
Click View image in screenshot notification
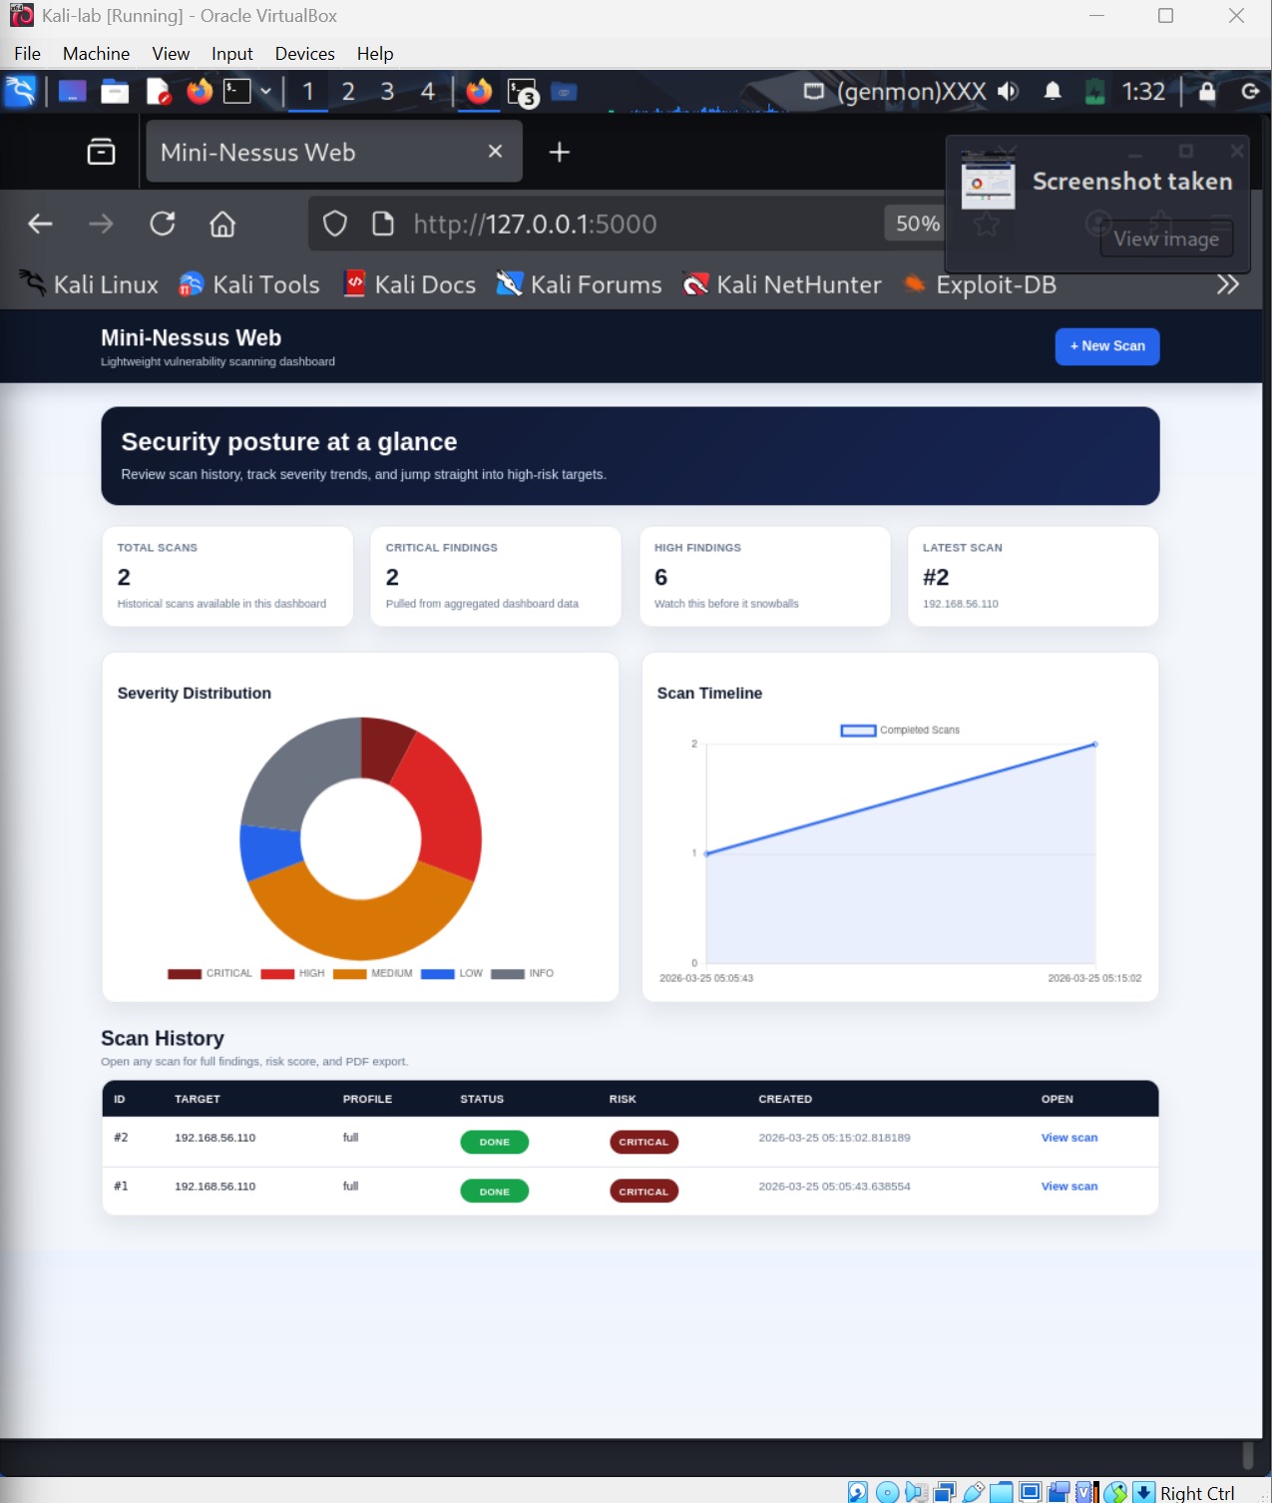tap(1166, 239)
